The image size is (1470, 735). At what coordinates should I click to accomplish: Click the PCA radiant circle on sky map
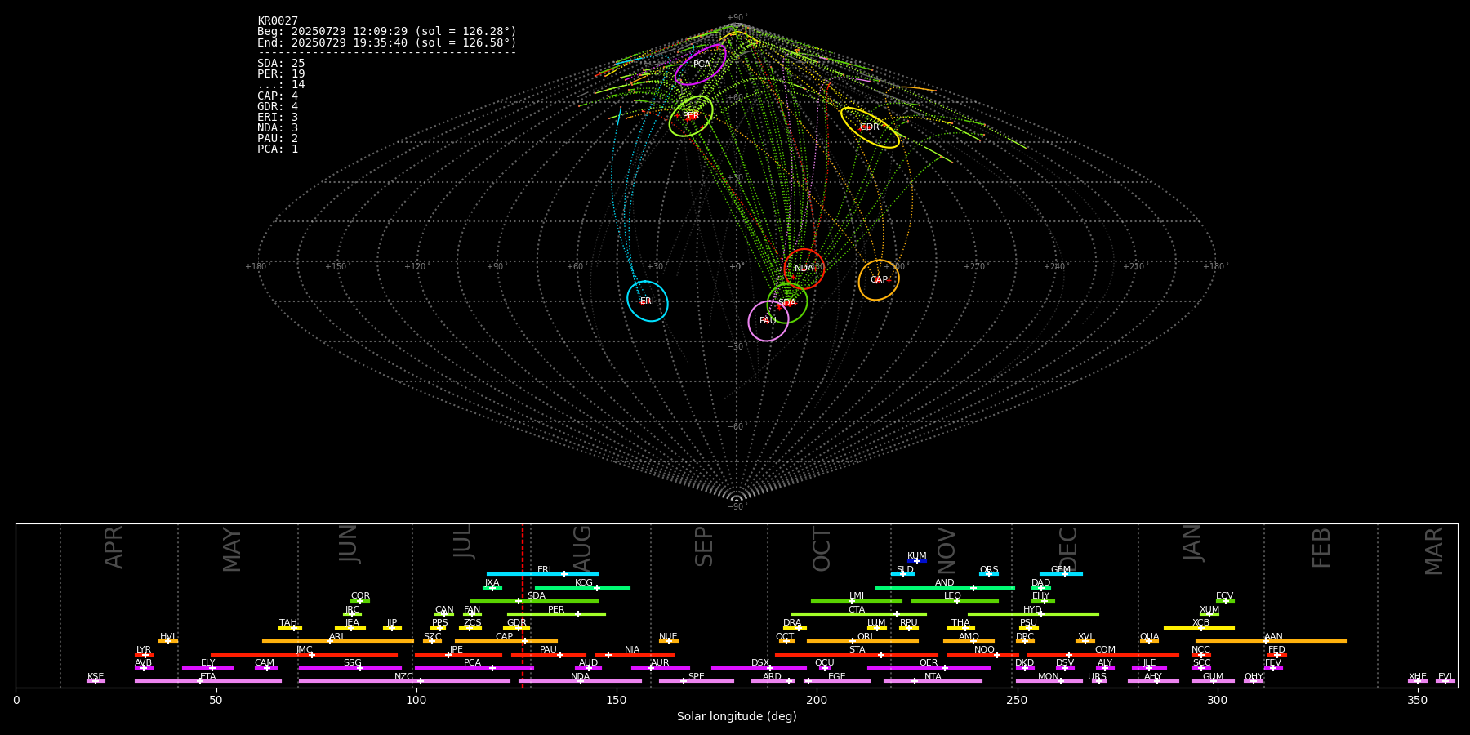pos(701,65)
